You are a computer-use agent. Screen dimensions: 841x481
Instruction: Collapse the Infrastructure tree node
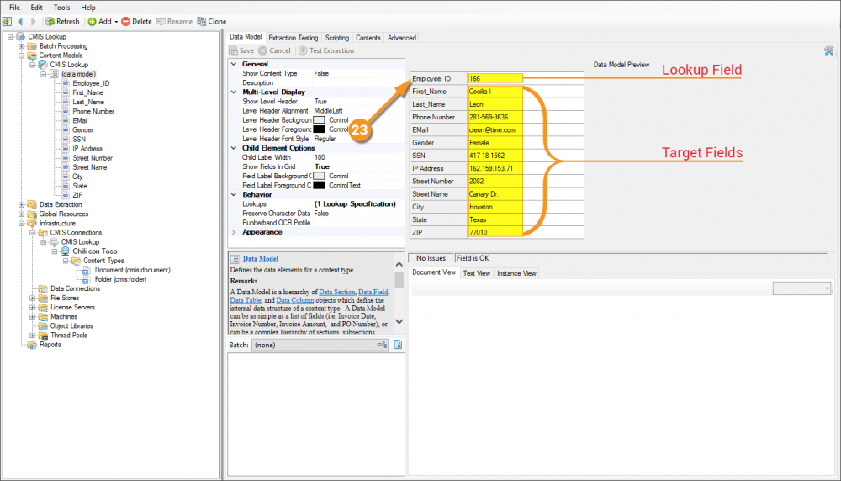coord(21,224)
